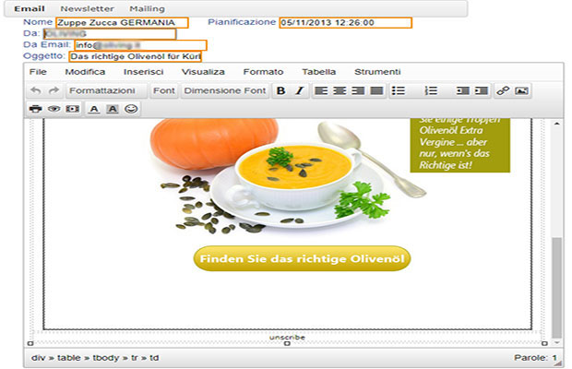Click the editor vertical scrollbar thumb
This screenshot has width=572, height=369.
(556, 287)
